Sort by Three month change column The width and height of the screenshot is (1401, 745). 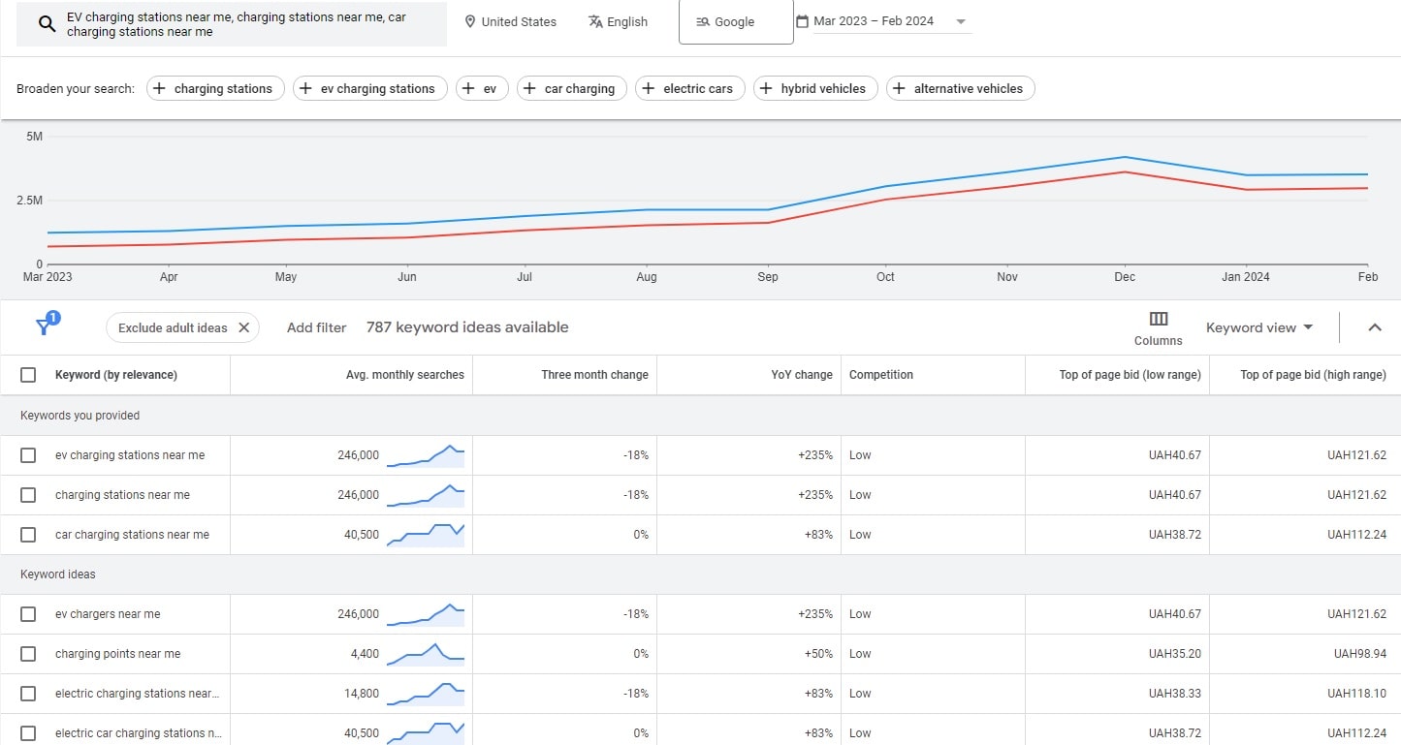click(x=594, y=375)
